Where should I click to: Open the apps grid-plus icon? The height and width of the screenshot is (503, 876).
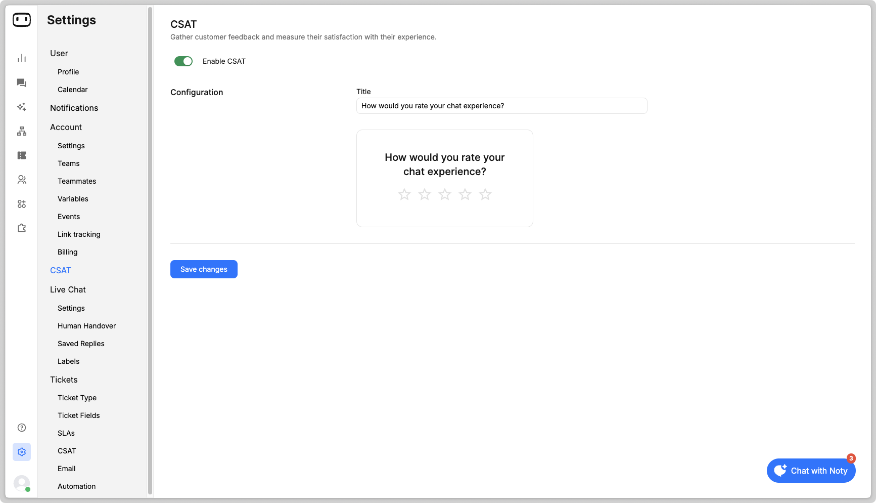[22, 204]
